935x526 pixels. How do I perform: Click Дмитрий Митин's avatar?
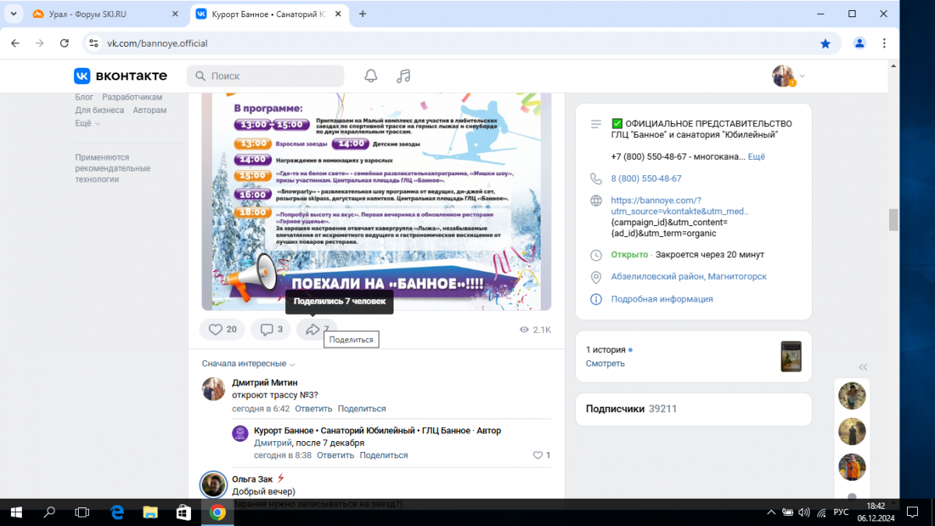coord(213,389)
